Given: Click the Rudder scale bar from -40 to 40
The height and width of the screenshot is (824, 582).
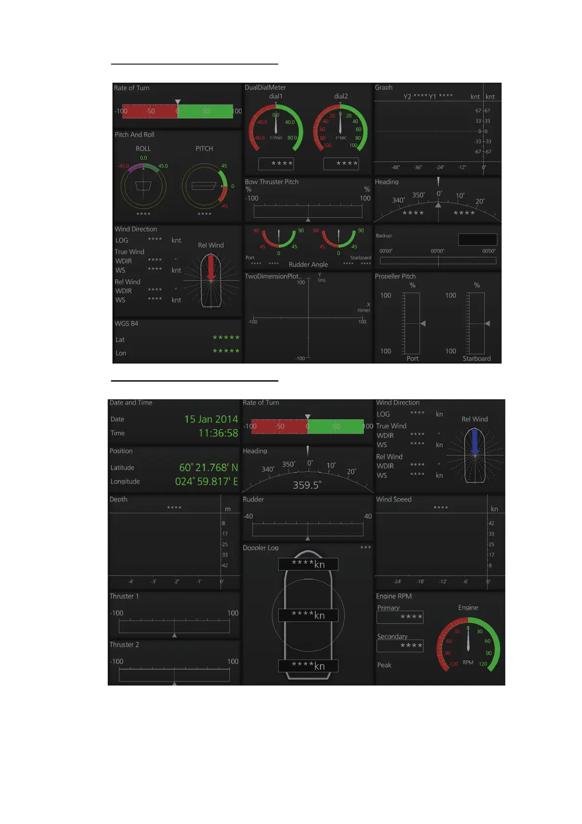Looking at the screenshot, I should pyautogui.click(x=308, y=529).
